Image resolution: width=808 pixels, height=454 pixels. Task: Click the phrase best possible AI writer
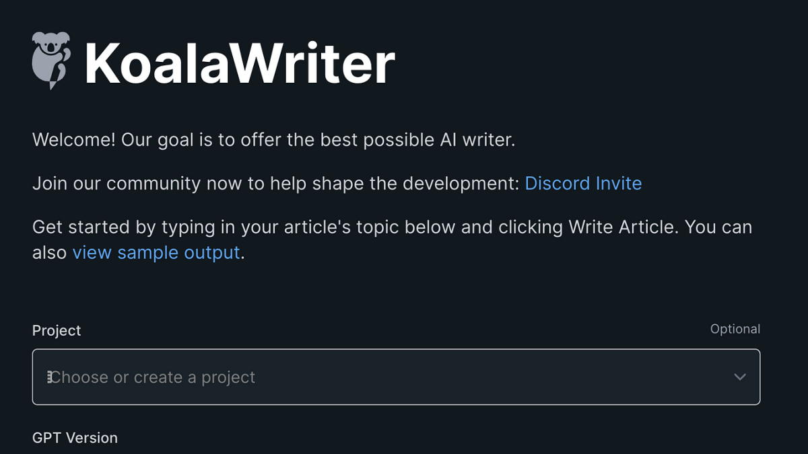coord(425,140)
